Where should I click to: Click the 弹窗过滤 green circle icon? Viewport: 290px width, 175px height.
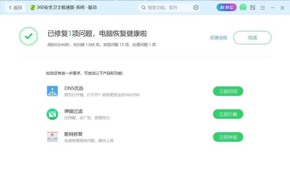click(52, 114)
